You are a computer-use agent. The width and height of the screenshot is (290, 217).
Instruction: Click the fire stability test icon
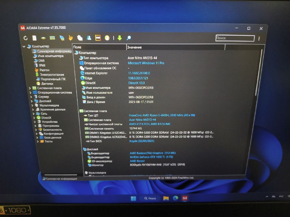70,38
